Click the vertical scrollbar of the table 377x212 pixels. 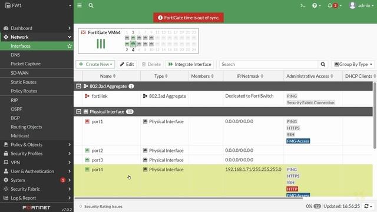375,115
